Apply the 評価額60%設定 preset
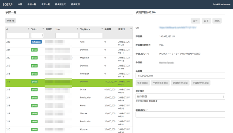The width and height of the screenshot is (233, 133). [180, 83]
